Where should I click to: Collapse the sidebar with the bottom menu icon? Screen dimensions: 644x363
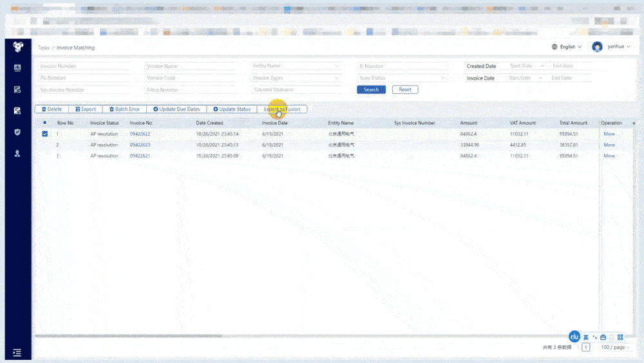coord(17,353)
